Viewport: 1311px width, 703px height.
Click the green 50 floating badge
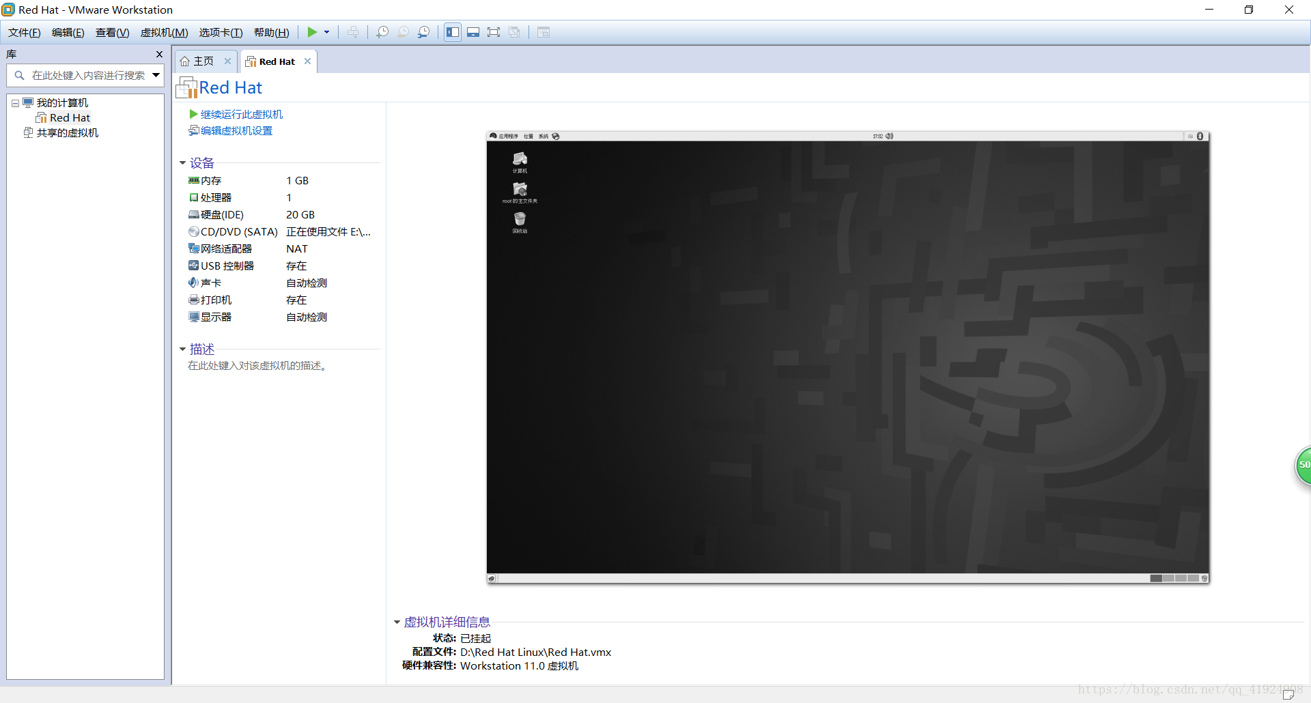tap(1303, 465)
